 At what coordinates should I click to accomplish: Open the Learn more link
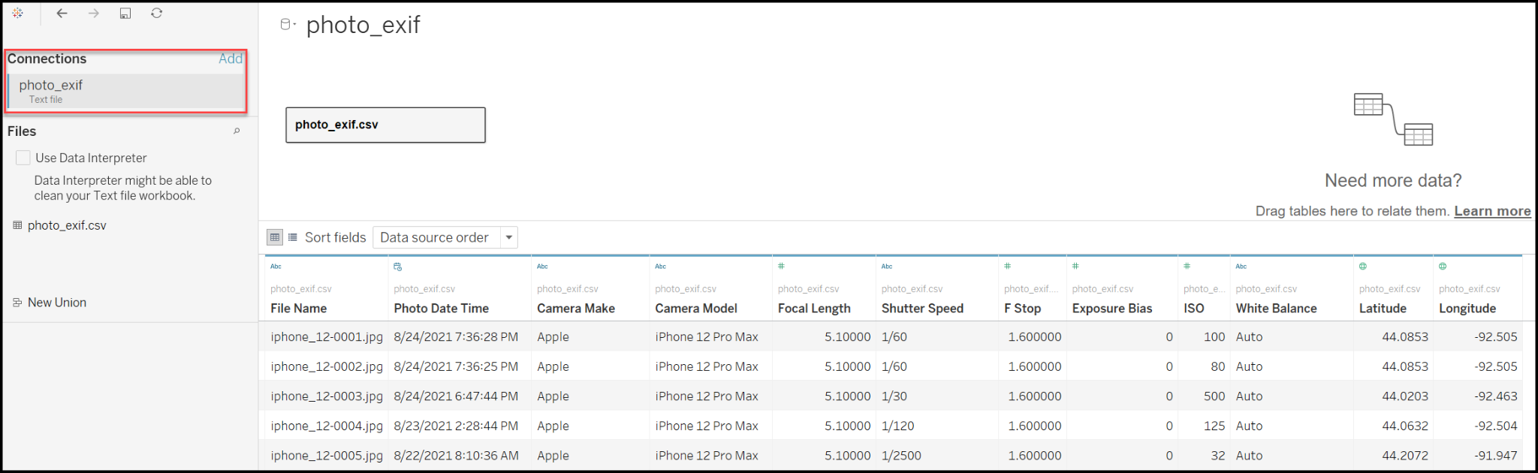pyautogui.click(x=1492, y=211)
